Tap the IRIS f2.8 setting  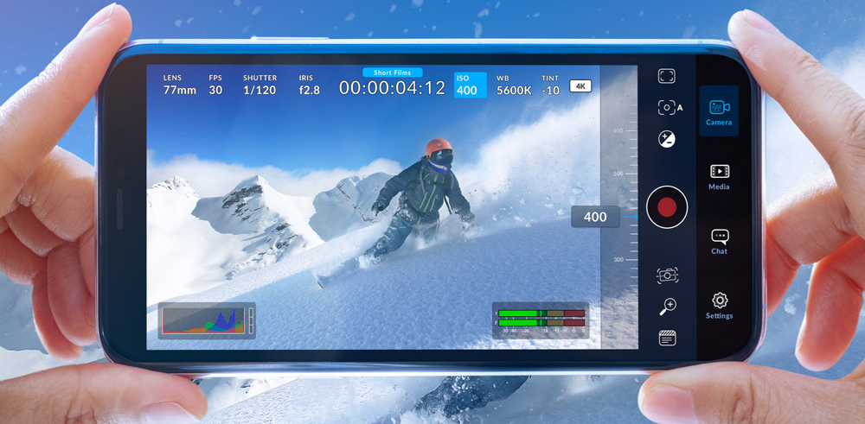[x=309, y=85]
